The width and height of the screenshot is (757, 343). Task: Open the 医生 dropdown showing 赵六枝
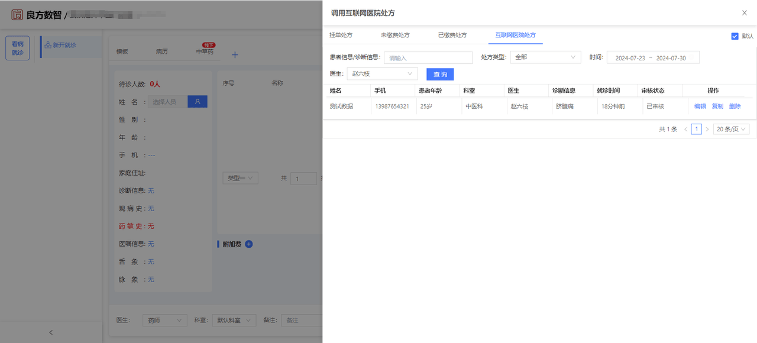pyautogui.click(x=382, y=74)
